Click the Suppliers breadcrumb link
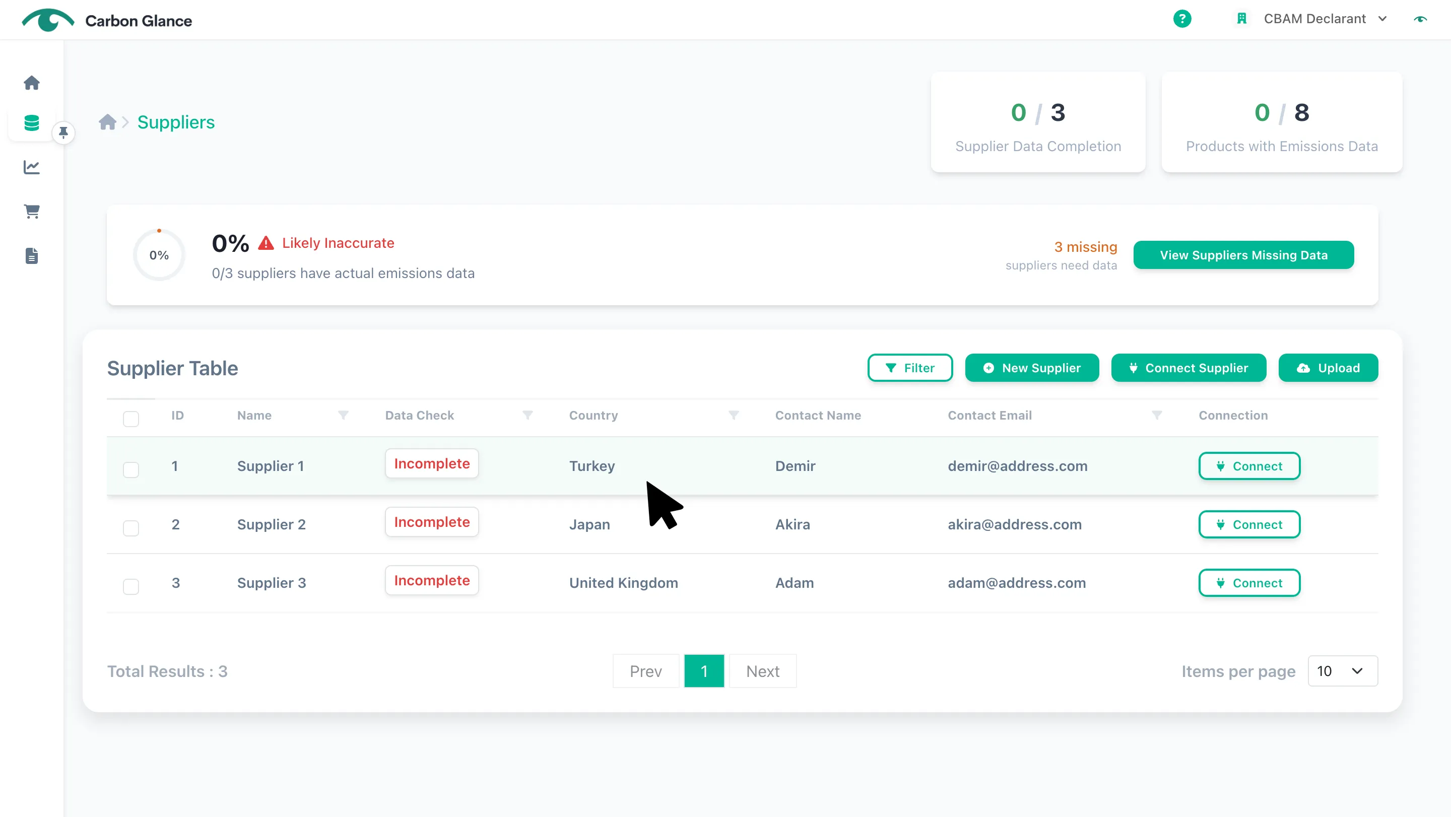Screen dimensions: 1451x817 tap(176, 122)
